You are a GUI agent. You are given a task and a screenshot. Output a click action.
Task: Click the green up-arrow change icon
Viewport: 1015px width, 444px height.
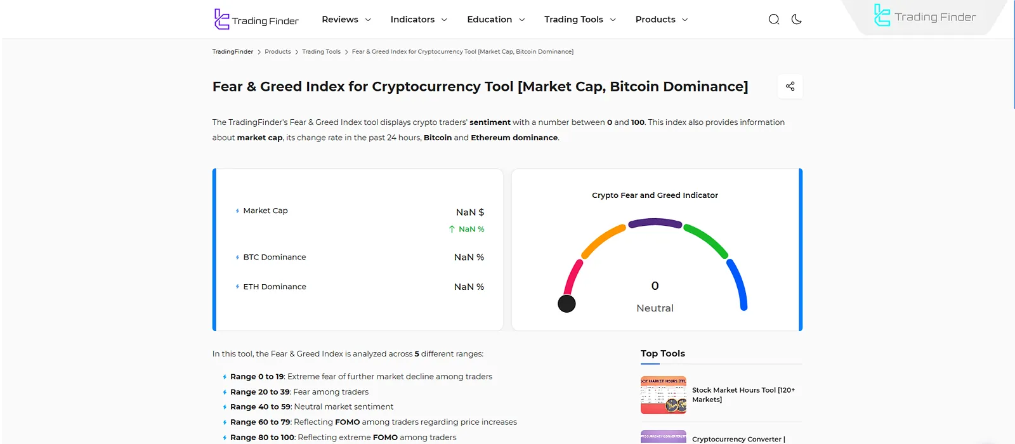pyautogui.click(x=452, y=229)
